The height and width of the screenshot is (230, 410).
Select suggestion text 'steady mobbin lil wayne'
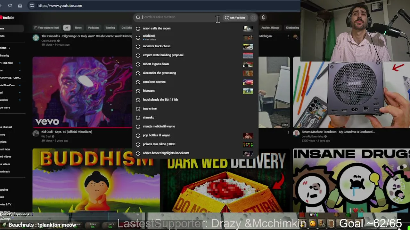(x=159, y=126)
